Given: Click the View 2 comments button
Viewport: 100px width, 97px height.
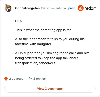Looking at the screenshot, I should point(50,89).
